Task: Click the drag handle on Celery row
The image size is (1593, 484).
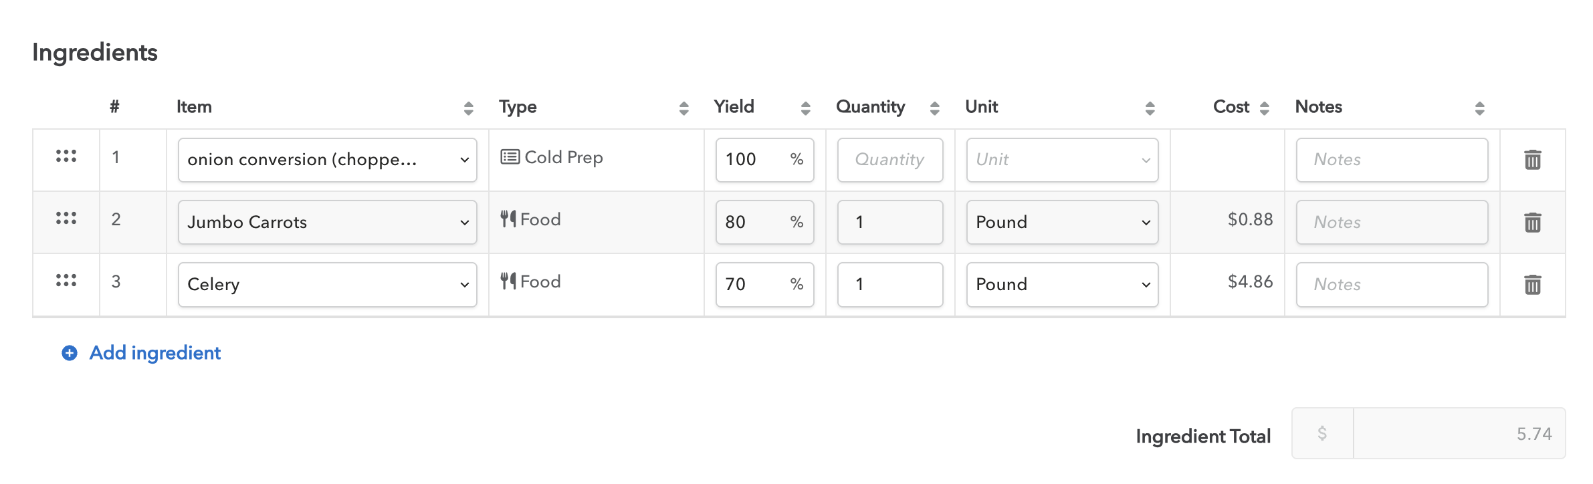Action: (x=66, y=281)
